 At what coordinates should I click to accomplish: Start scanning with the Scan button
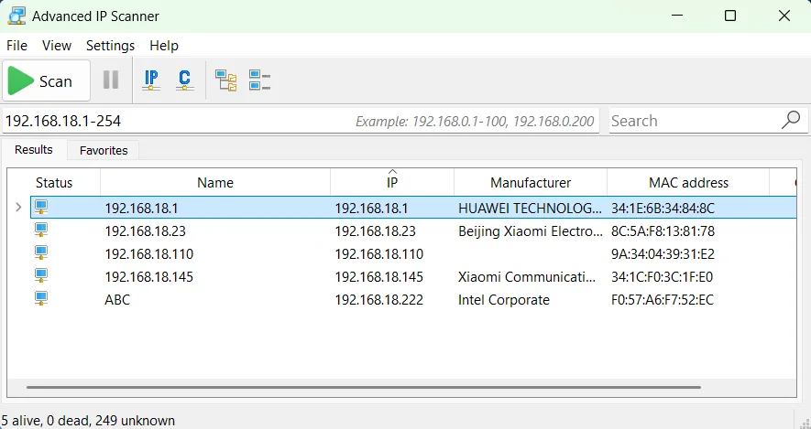(x=46, y=80)
